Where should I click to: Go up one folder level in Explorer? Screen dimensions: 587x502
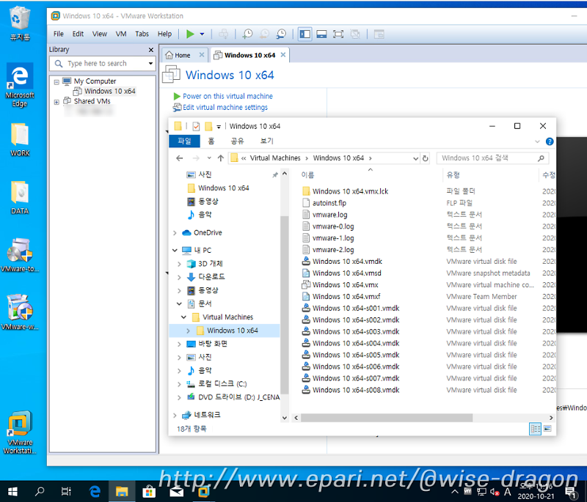pyautogui.click(x=221, y=158)
